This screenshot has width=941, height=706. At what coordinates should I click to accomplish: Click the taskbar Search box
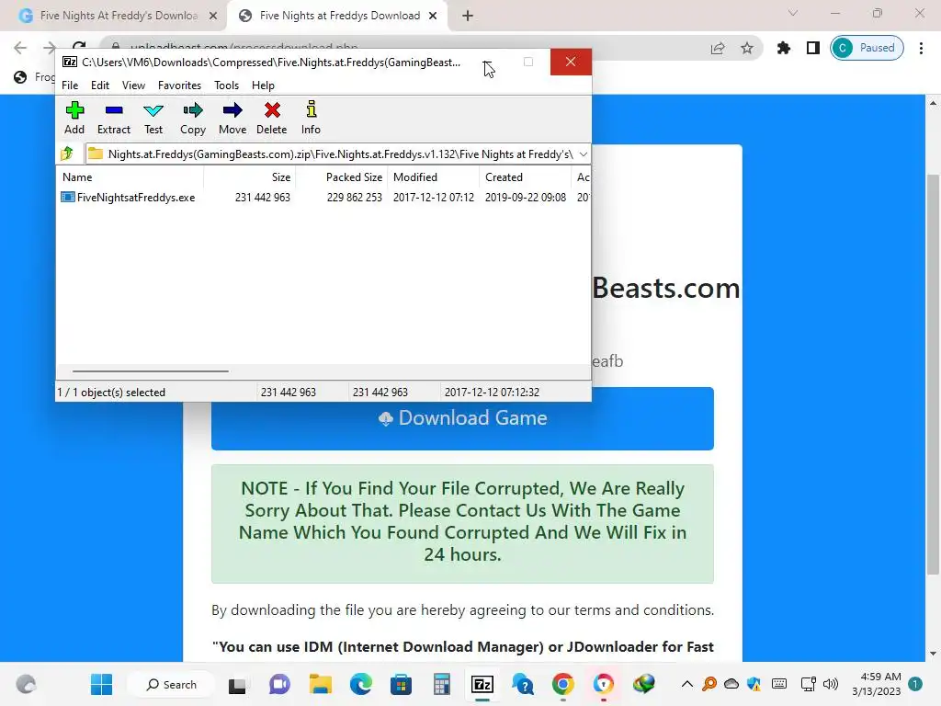172,684
